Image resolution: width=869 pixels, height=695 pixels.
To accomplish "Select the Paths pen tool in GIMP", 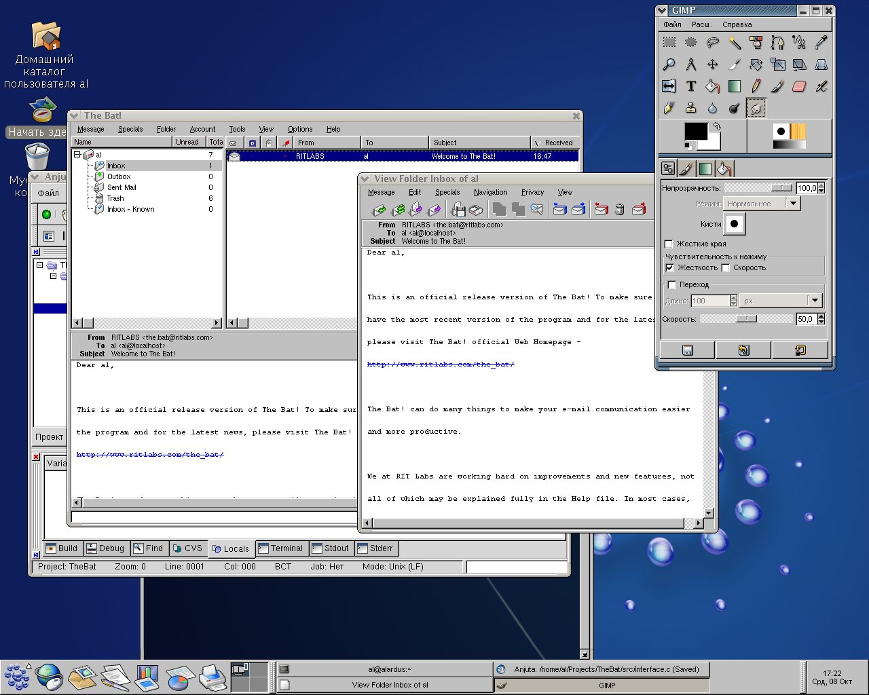I will [778, 43].
